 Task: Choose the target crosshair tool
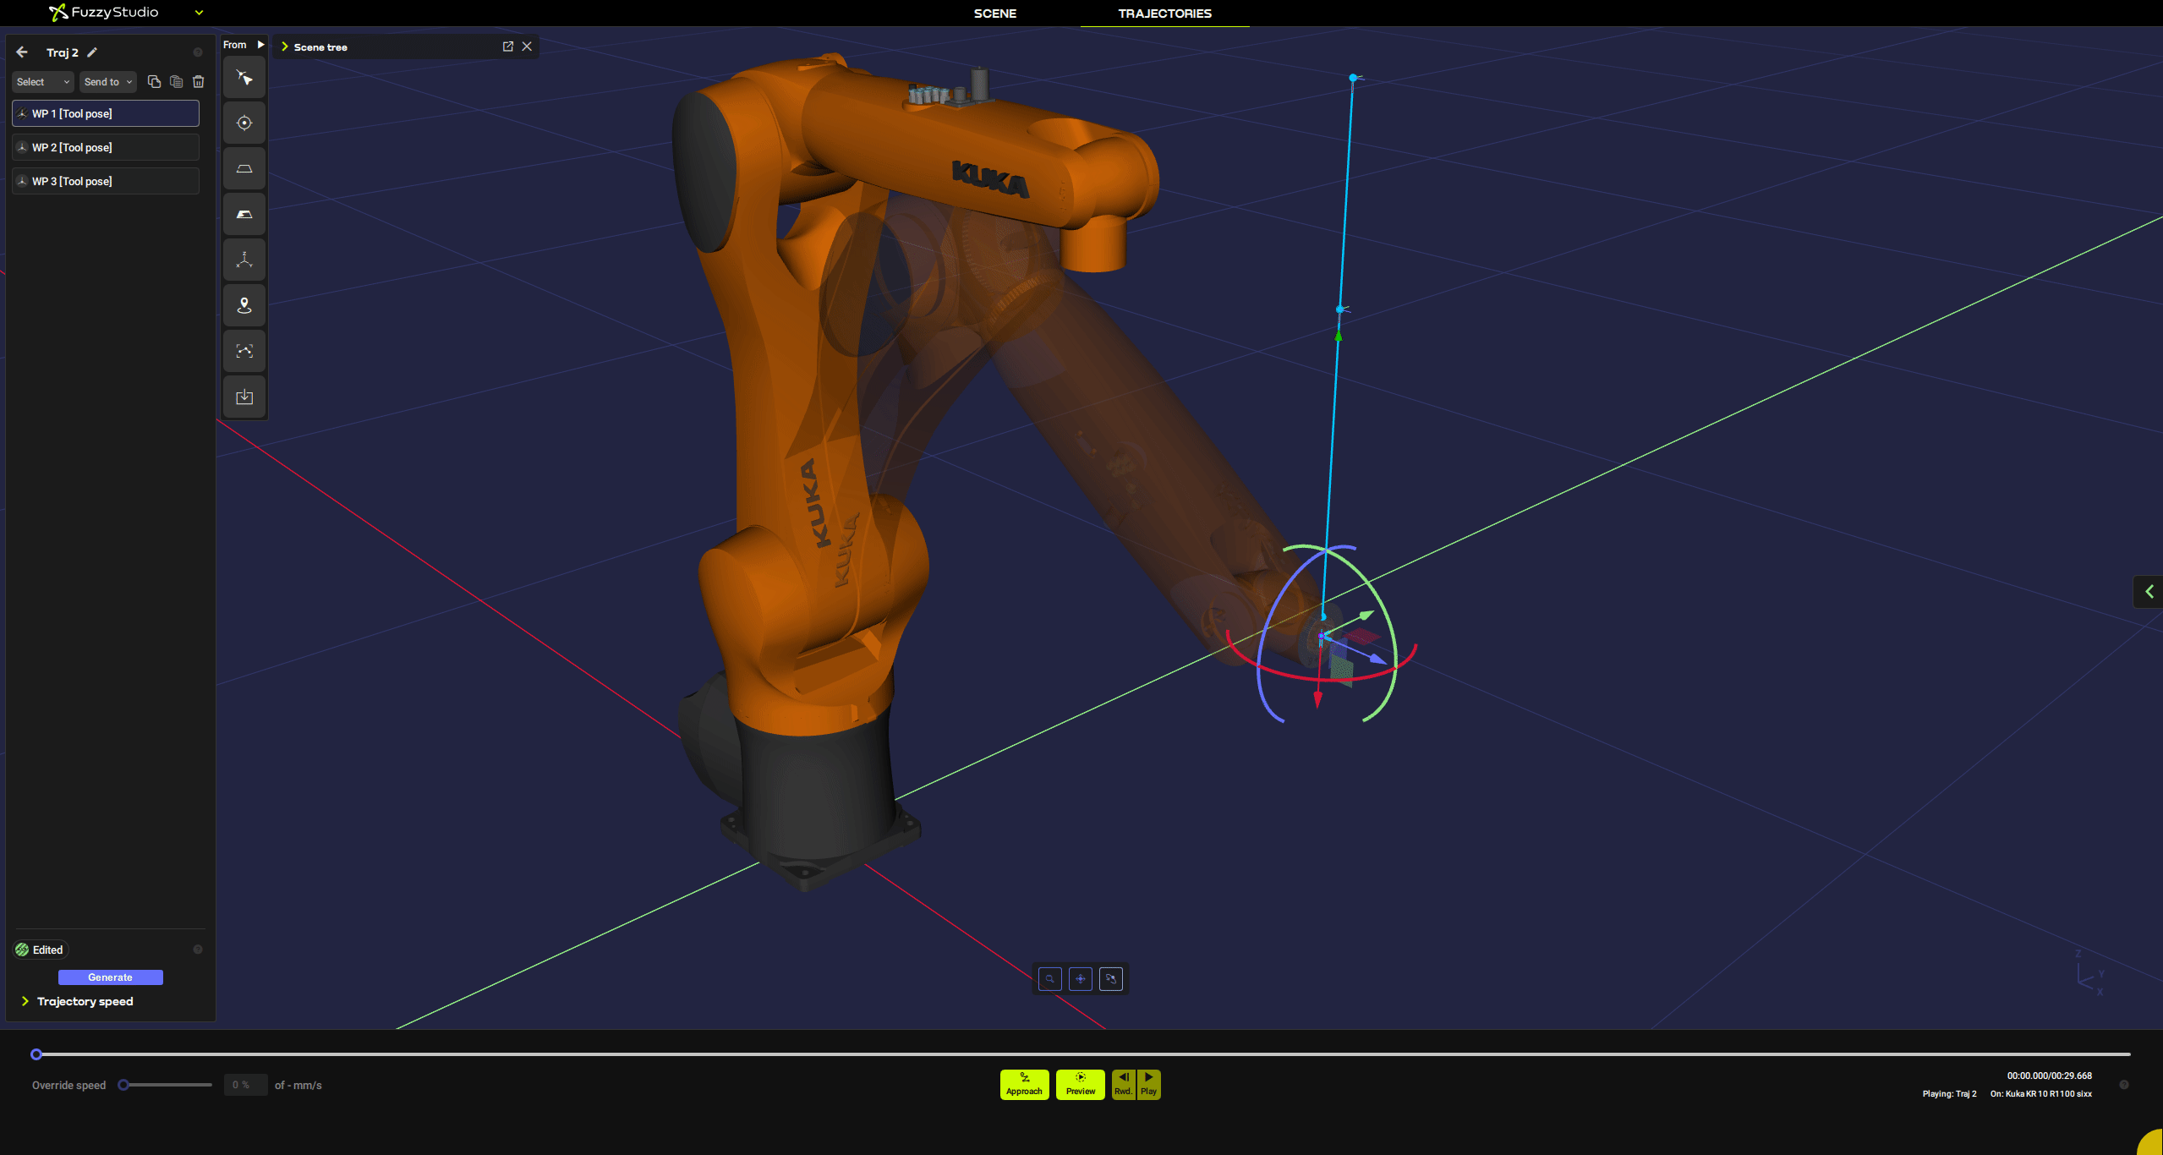point(244,123)
